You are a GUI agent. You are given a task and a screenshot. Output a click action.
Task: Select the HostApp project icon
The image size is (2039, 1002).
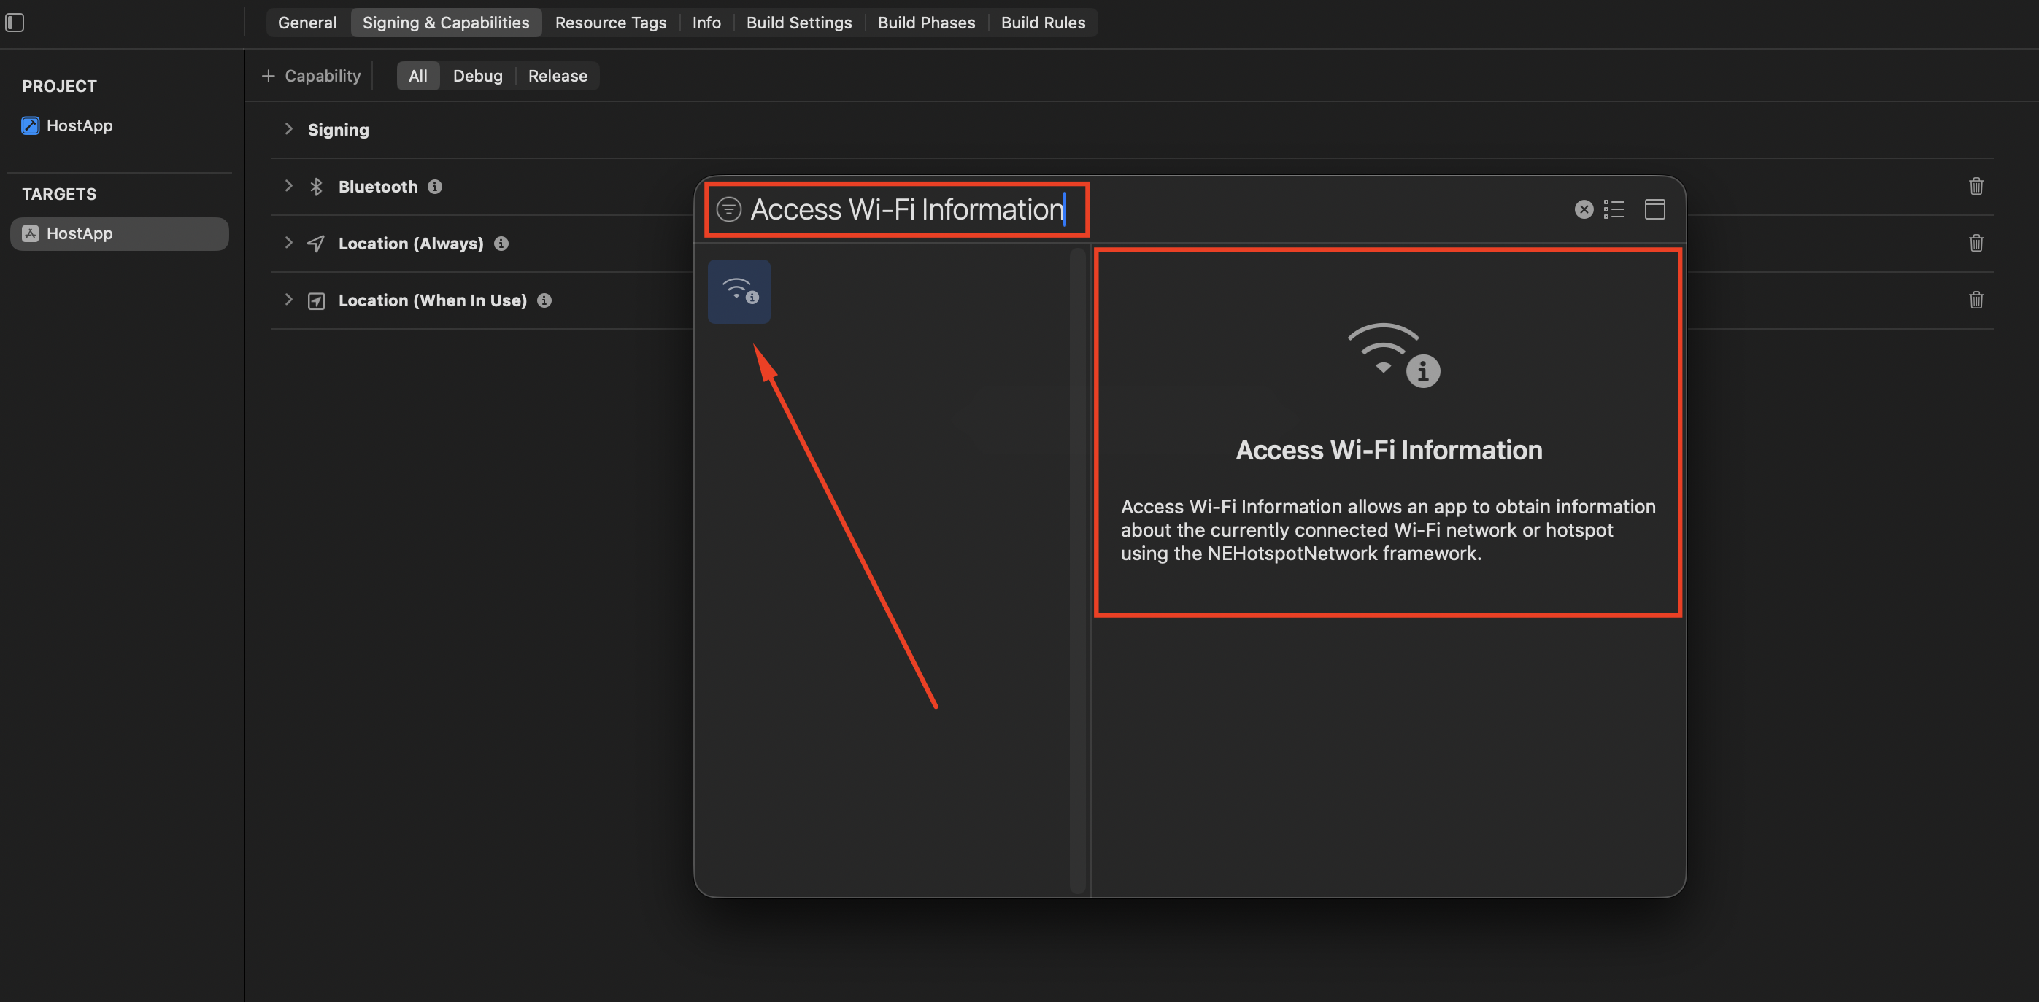pos(30,125)
